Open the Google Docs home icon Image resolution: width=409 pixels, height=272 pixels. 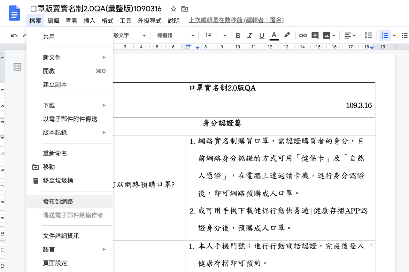click(14, 13)
